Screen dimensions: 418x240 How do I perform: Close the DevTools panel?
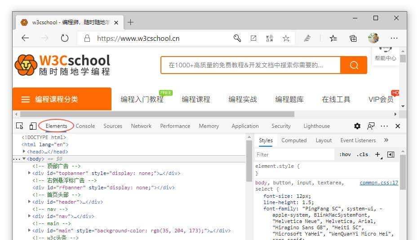pos(398,126)
